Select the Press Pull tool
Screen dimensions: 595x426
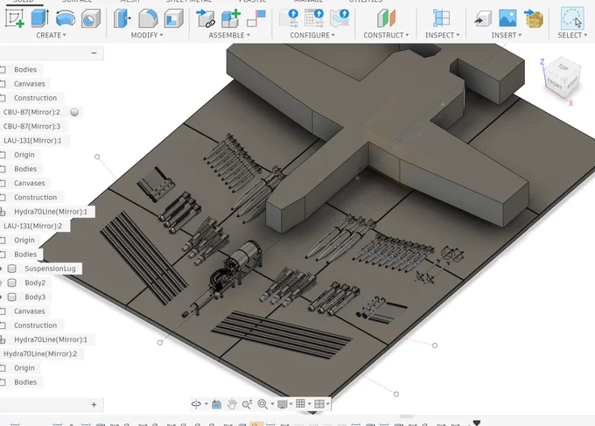pos(122,18)
